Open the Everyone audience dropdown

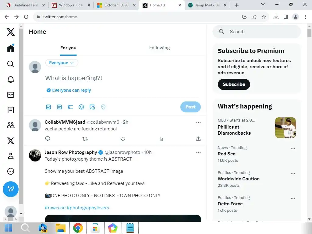tap(62, 63)
